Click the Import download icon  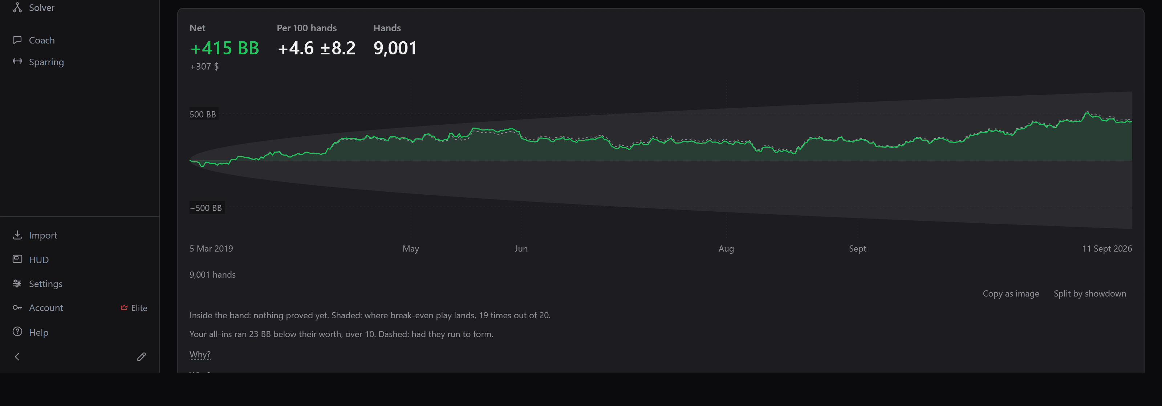pyautogui.click(x=17, y=235)
